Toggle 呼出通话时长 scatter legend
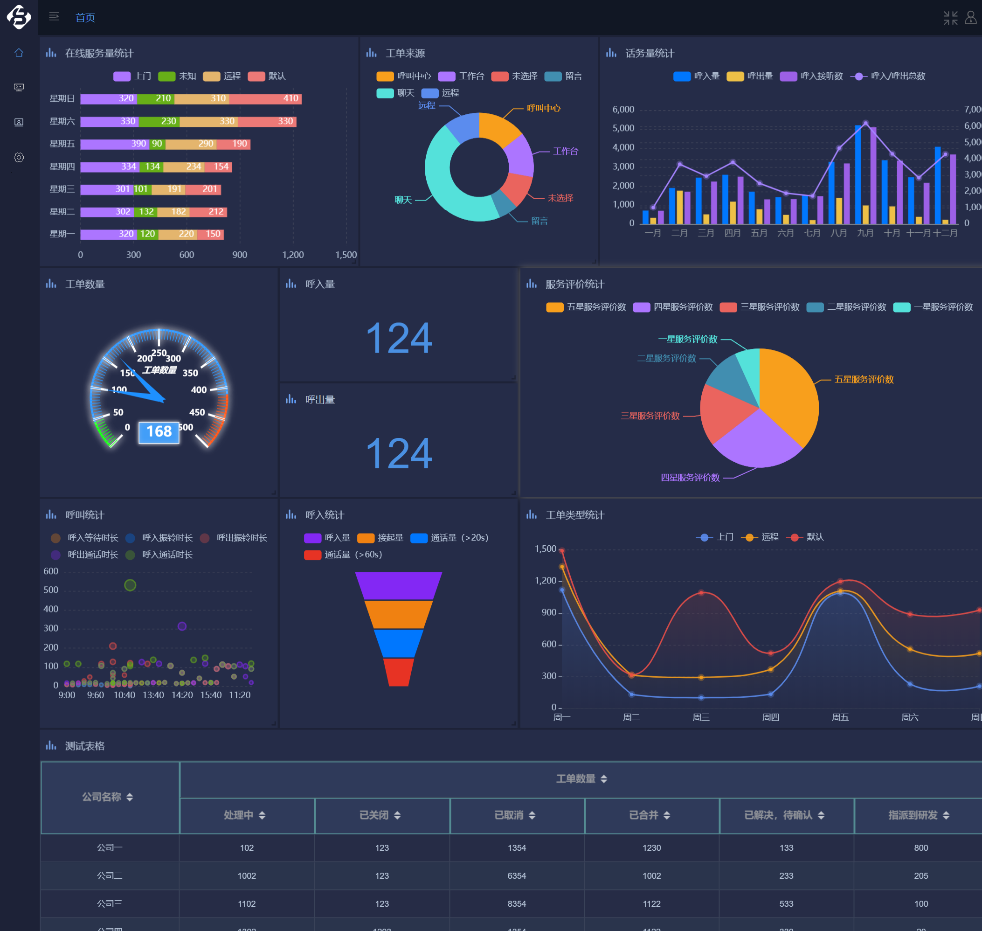 (85, 555)
